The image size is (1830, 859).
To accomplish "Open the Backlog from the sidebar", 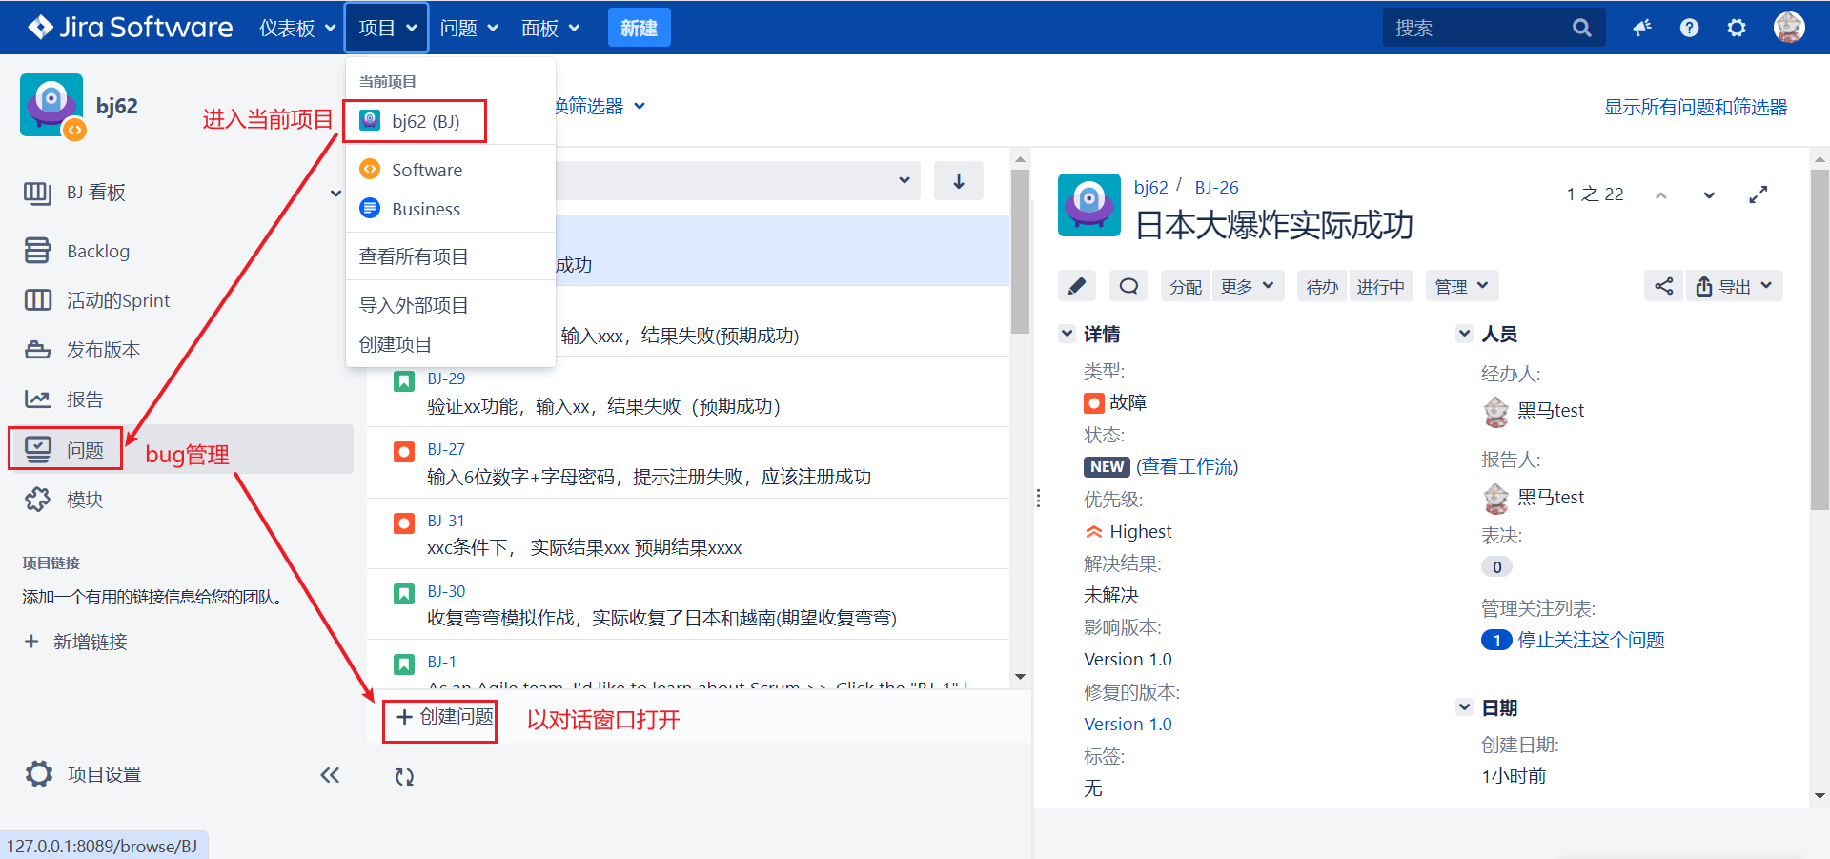I will click(x=98, y=250).
